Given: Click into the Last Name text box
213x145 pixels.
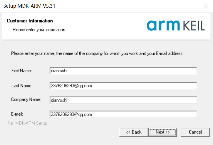Looking at the screenshot, I should tap(123, 86).
